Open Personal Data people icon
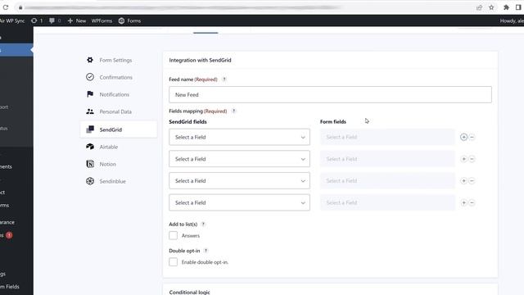The height and width of the screenshot is (295, 524). coord(90,111)
